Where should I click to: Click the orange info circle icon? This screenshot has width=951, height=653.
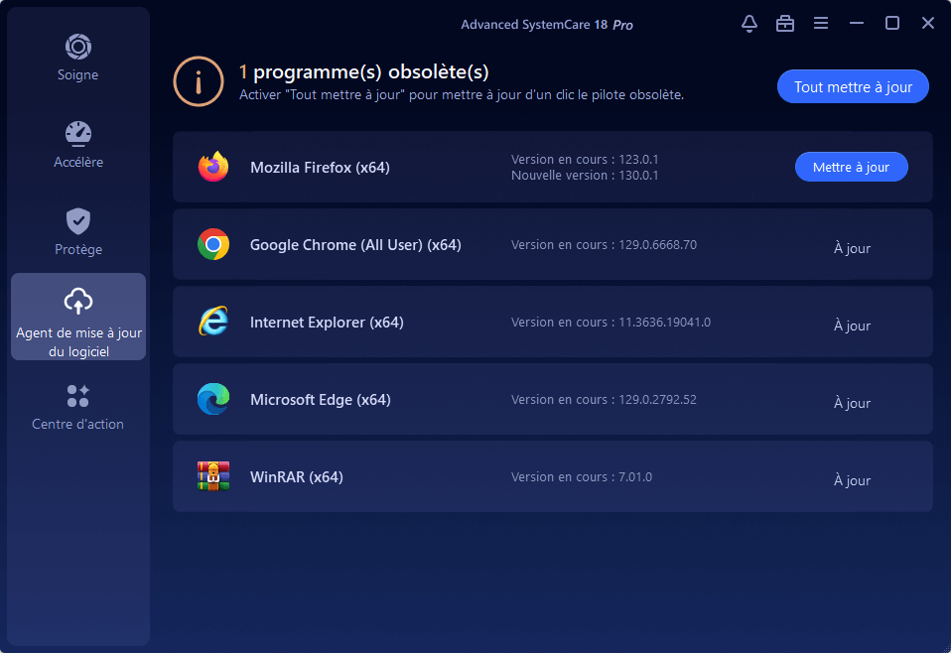tap(199, 81)
